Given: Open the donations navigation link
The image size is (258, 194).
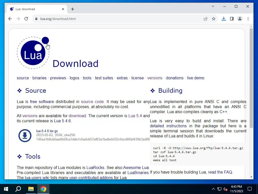Looking at the screenshot, I should (175, 78).
